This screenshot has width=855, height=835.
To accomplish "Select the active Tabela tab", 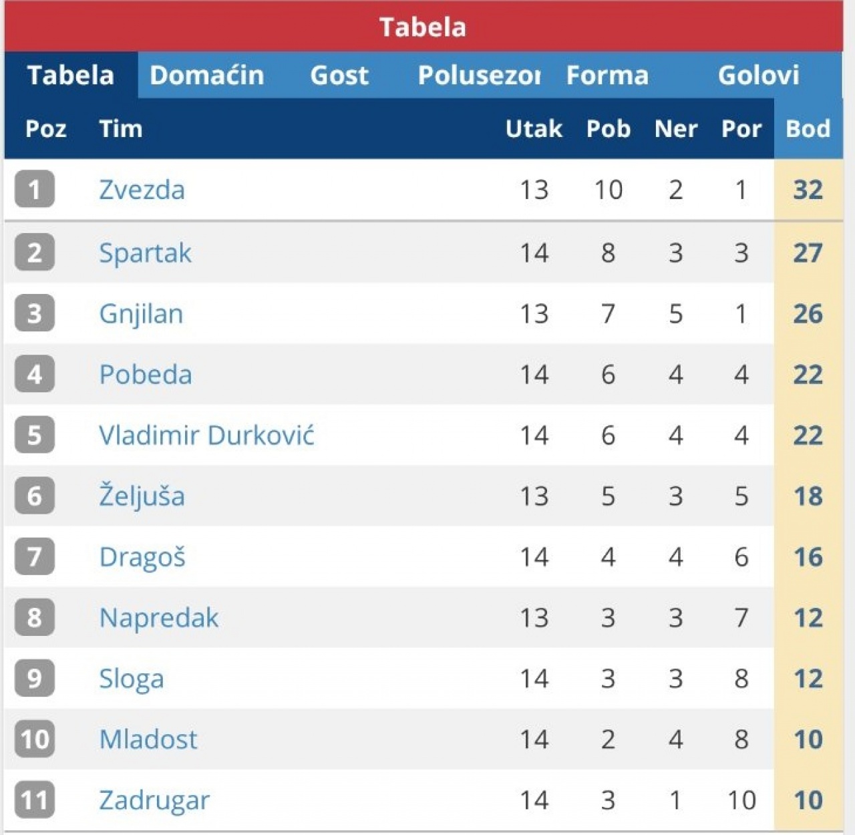I will tap(71, 75).
